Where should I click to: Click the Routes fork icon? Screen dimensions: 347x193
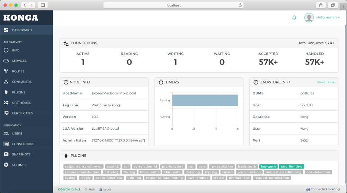point(6,71)
